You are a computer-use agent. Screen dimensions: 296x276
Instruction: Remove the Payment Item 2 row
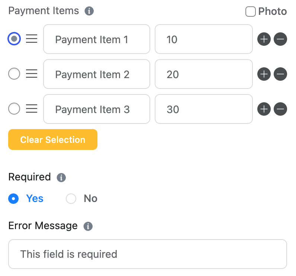pyautogui.click(x=280, y=74)
